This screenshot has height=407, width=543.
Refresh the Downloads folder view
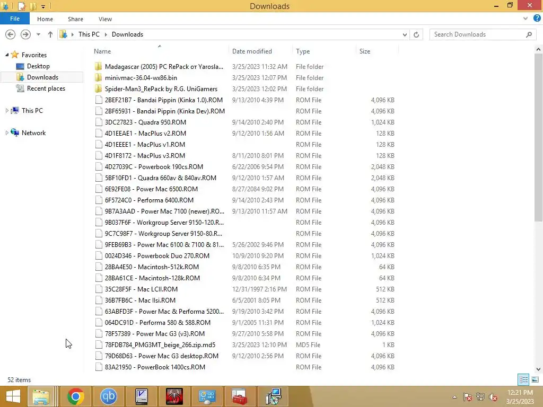[416, 34]
